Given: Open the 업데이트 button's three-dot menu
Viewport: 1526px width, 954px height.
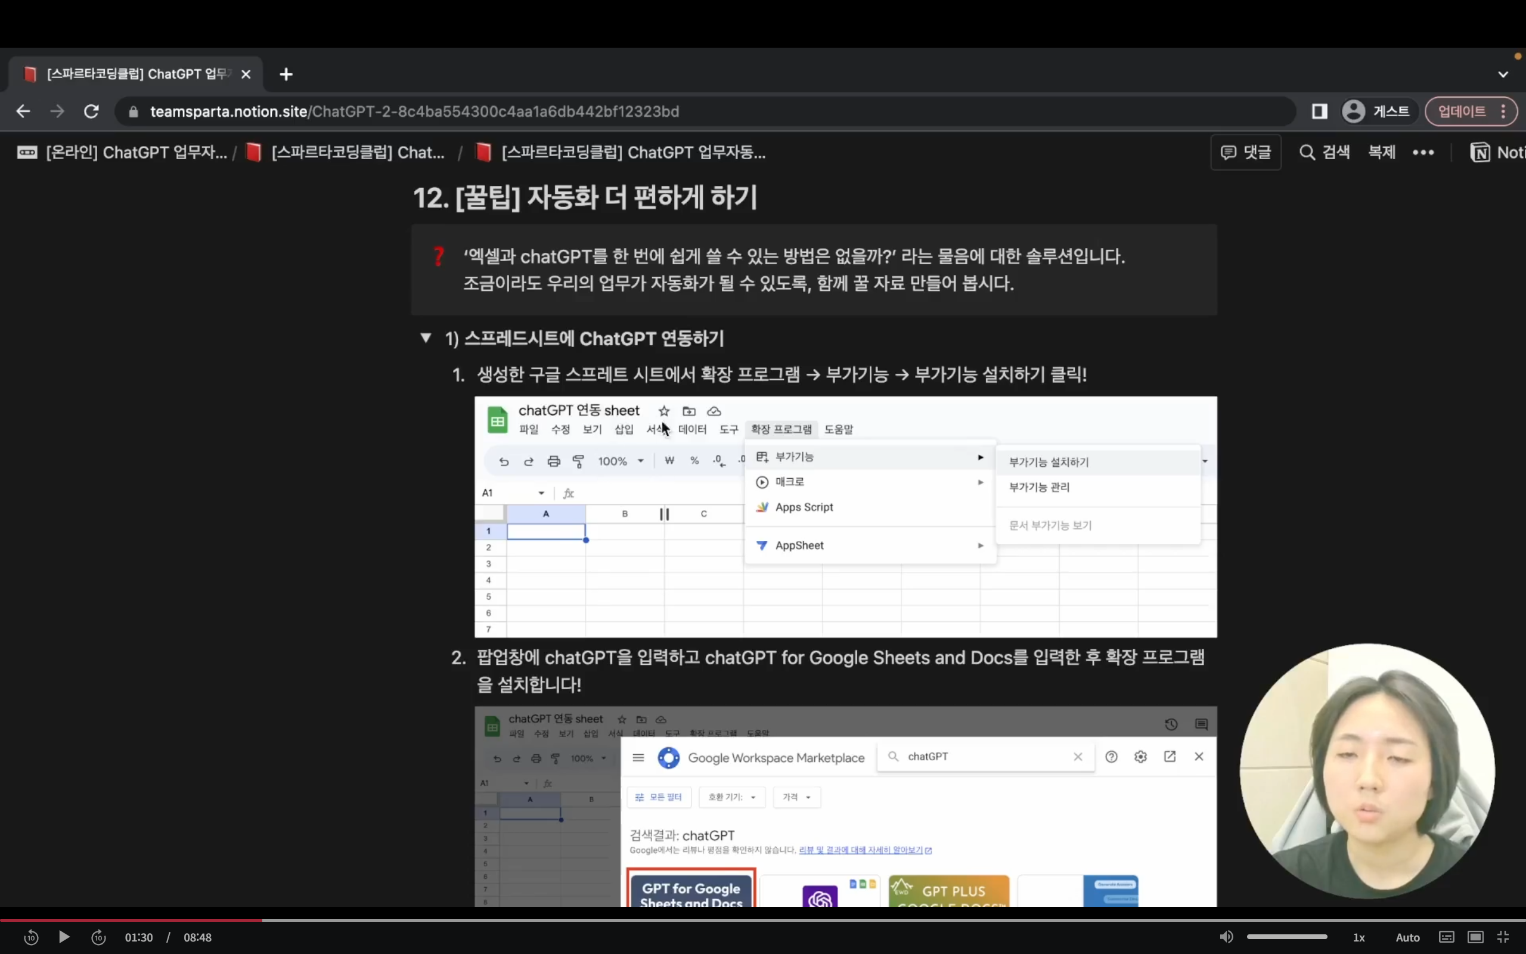Looking at the screenshot, I should point(1504,111).
